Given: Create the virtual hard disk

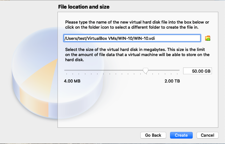Looking at the screenshot, I should tap(181, 135).
